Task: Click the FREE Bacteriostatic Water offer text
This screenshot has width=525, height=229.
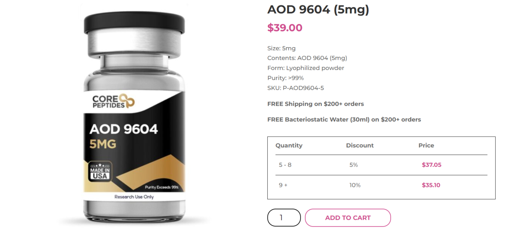Action: click(x=344, y=119)
